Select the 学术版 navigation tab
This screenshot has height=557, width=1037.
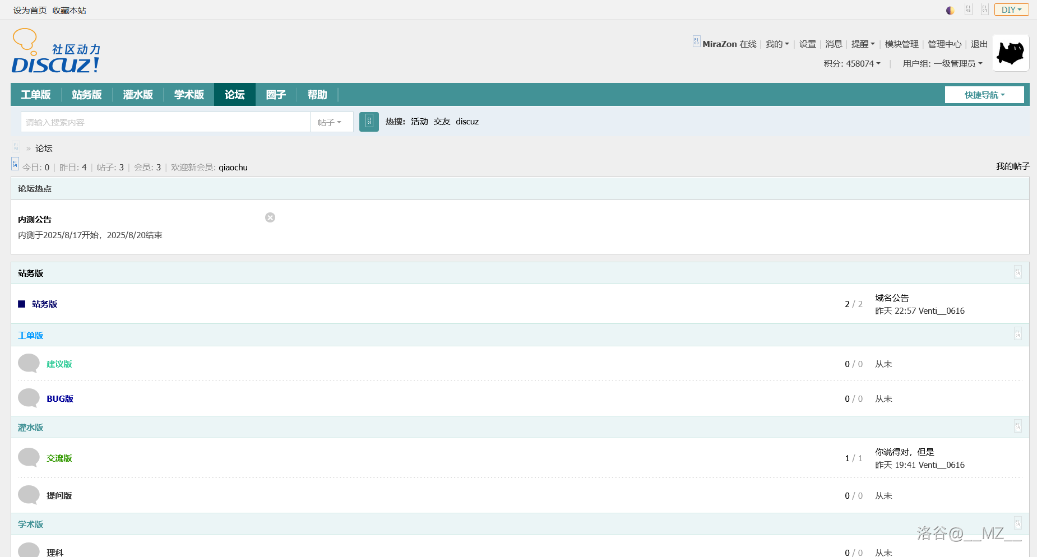[x=189, y=95]
